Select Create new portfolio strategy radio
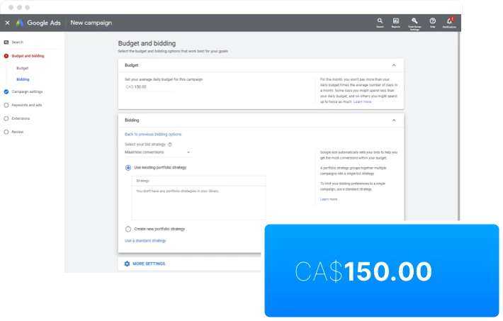The image size is (503, 321). pyautogui.click(x=128, y=229)
